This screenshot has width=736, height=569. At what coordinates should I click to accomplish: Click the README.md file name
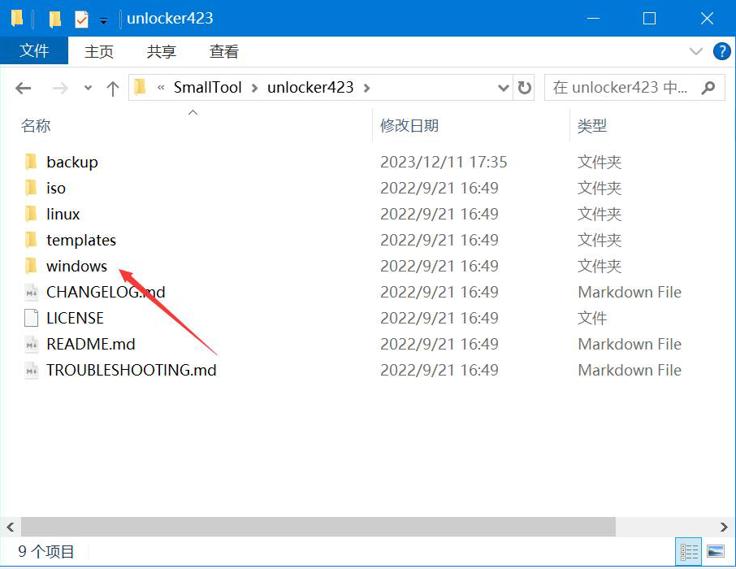[91, 344]
